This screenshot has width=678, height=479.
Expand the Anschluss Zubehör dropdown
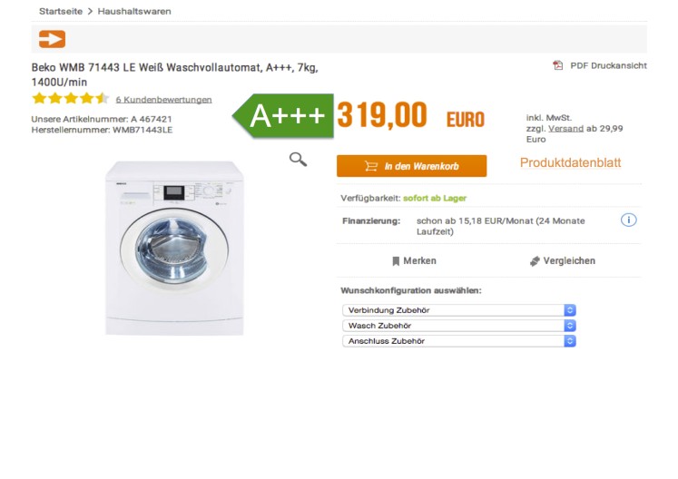tap(459, 341)
